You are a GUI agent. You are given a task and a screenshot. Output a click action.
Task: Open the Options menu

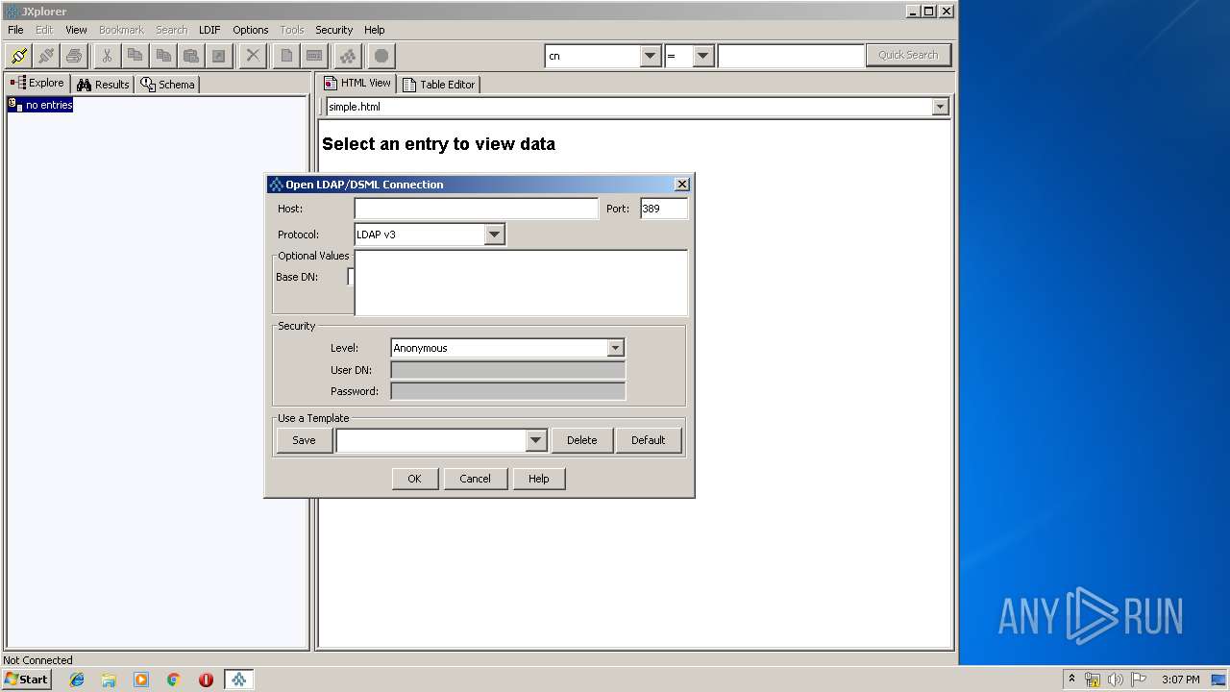click(x=251, y=30)
